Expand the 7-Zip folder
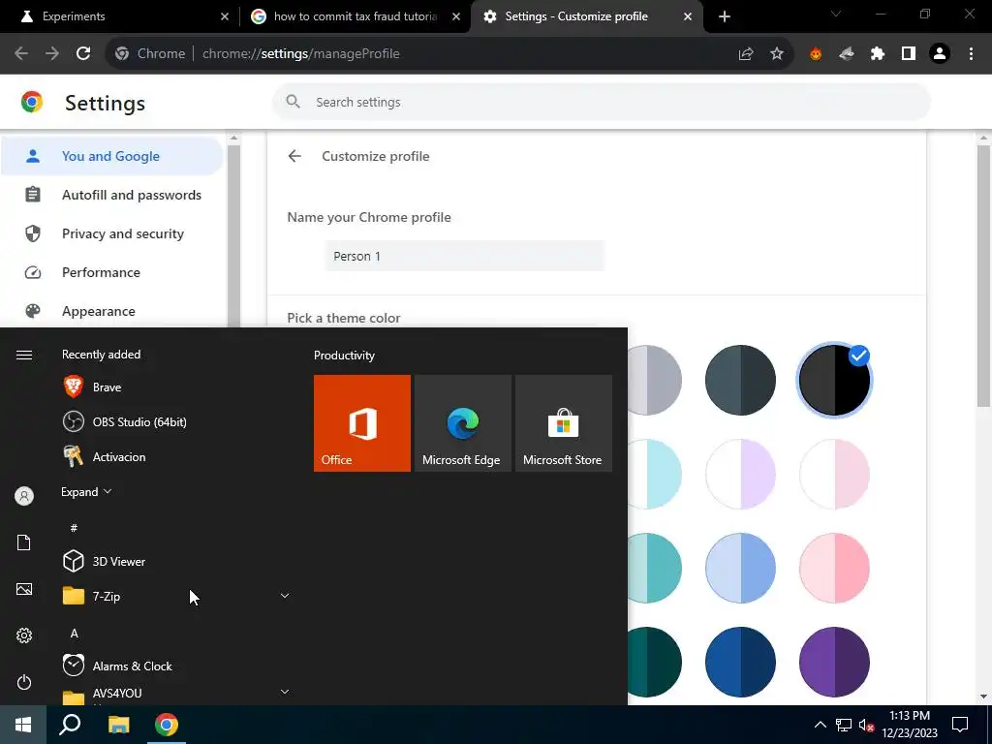 point(285,596)
